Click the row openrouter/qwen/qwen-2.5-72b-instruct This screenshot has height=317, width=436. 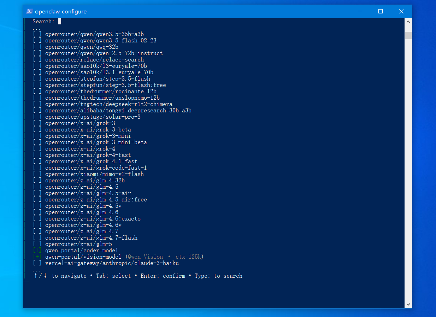click(x=98, y=53)
